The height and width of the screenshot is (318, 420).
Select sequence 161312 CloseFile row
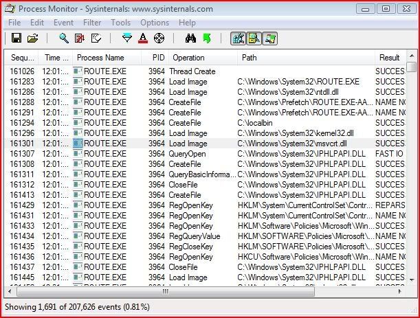[205, 185]
